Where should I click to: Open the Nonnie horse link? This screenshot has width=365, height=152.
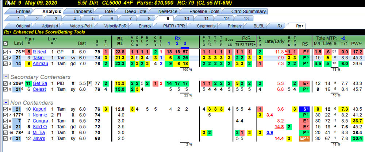click(x=40, y=115)
